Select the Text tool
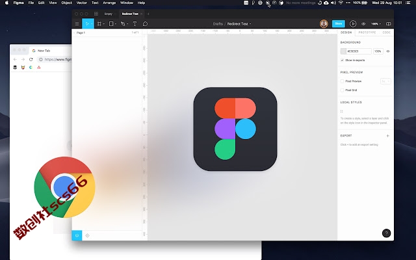 point(135,24)
